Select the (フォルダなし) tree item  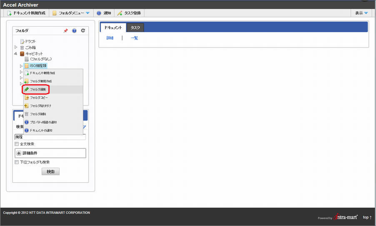click(x=38, y=59)
